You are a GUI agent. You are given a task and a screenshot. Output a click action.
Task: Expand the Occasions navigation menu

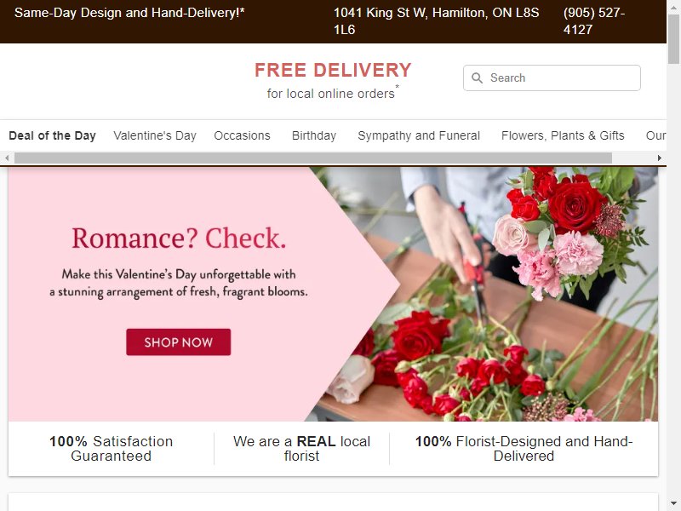click(242, 135)
